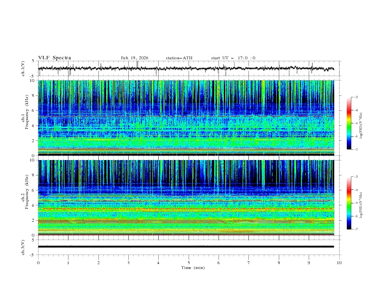
Task: Click the 'station=ATH' label
Action: tap(179, 58)
